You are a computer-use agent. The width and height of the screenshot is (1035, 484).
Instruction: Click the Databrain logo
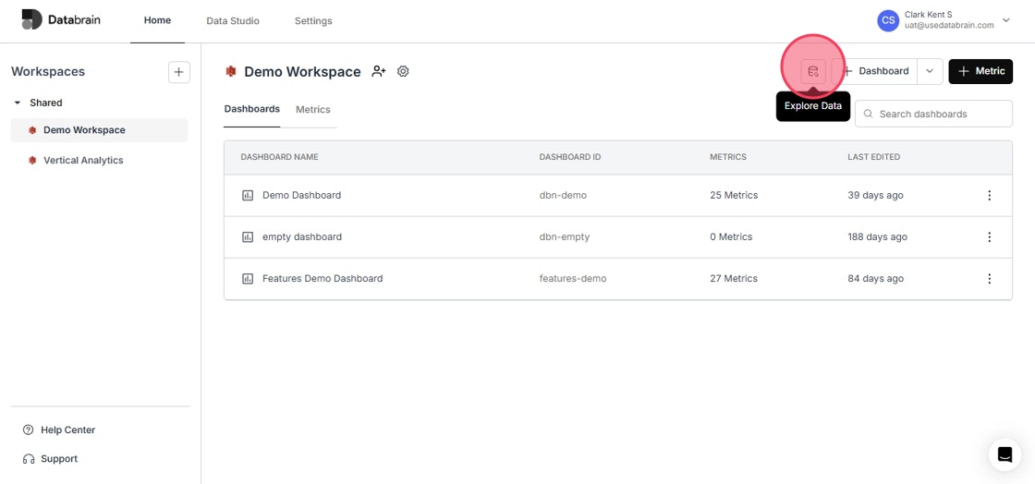coord(61,19)
